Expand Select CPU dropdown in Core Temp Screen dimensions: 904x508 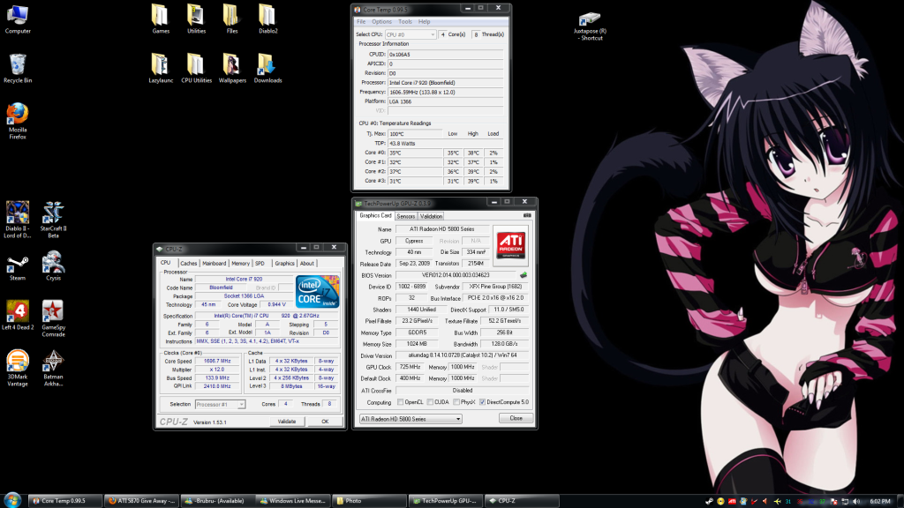(x=411, y=34)
